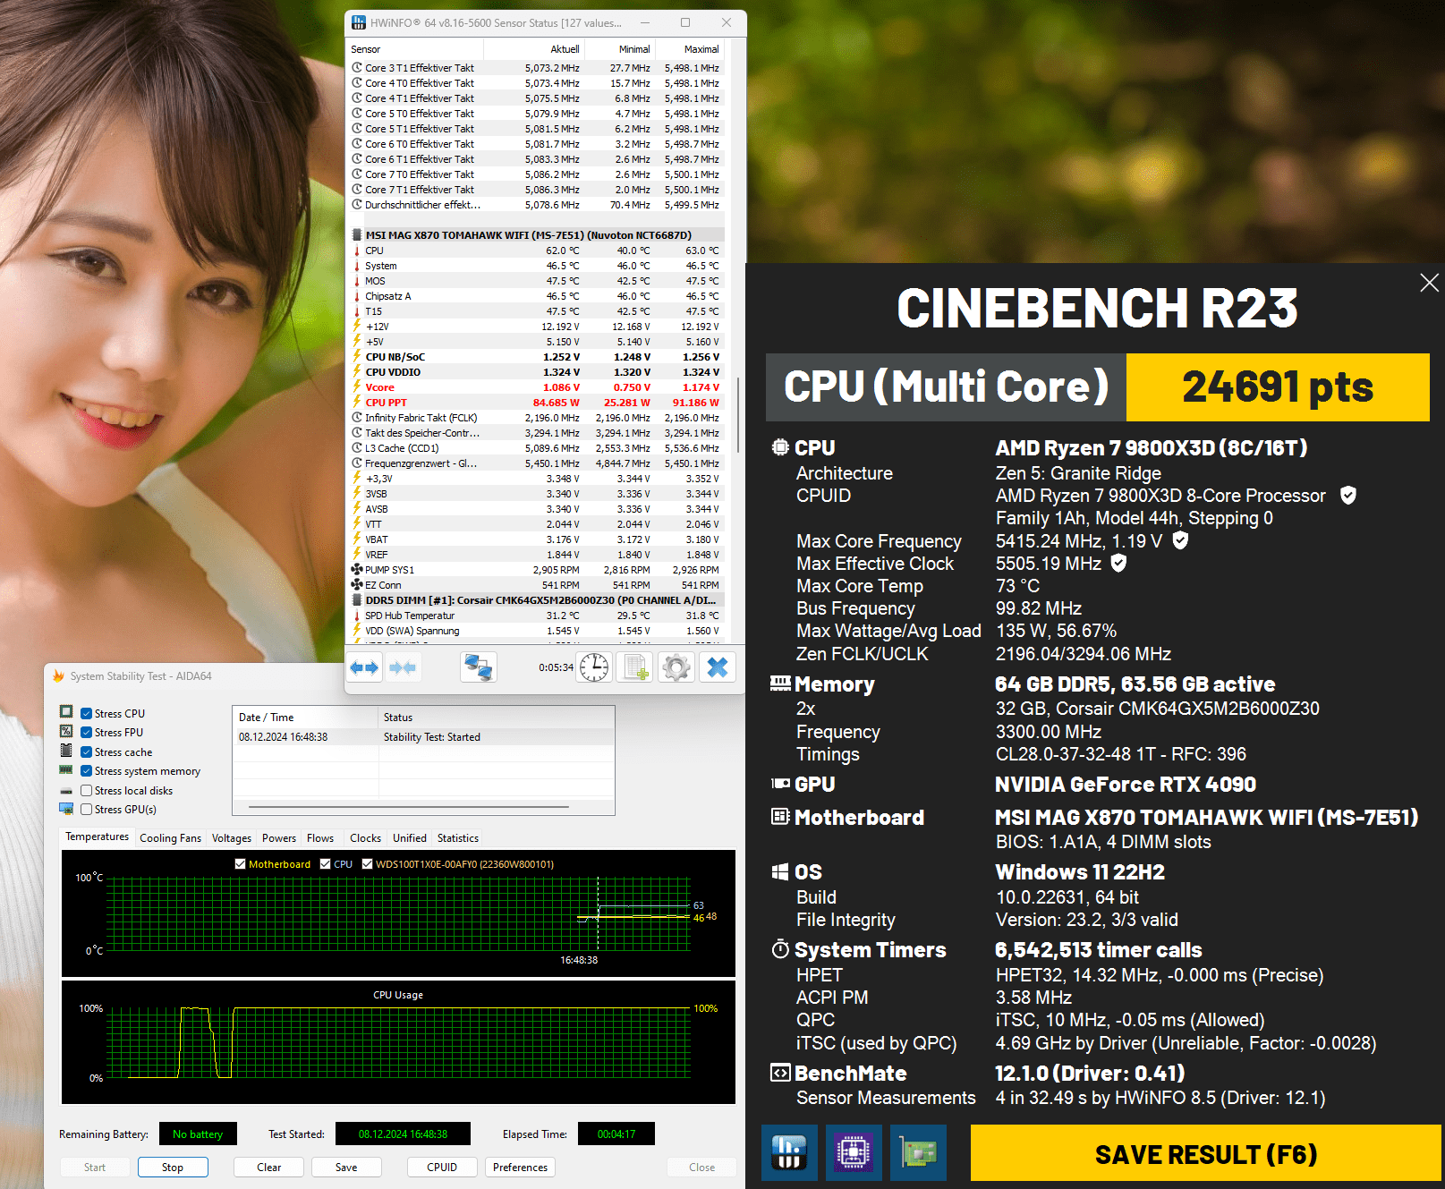Open HWiNFO remote network monitors icon
Screen dimensions: 1445x1189
click(479, 667)
